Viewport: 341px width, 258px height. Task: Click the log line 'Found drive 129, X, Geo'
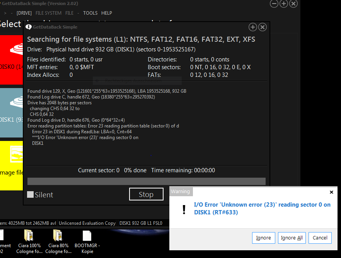pyautogui.click(x=107, y=91)
